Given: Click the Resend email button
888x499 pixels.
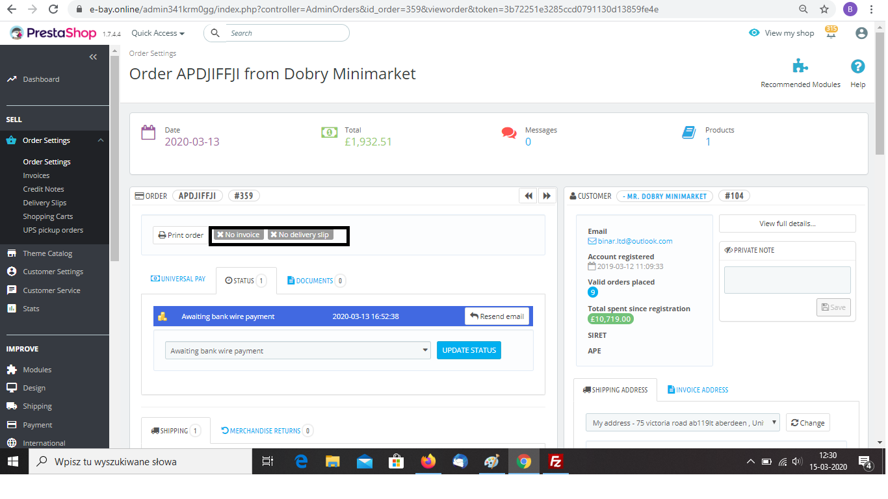Looking at the screenshot, I should click(497, 316).
